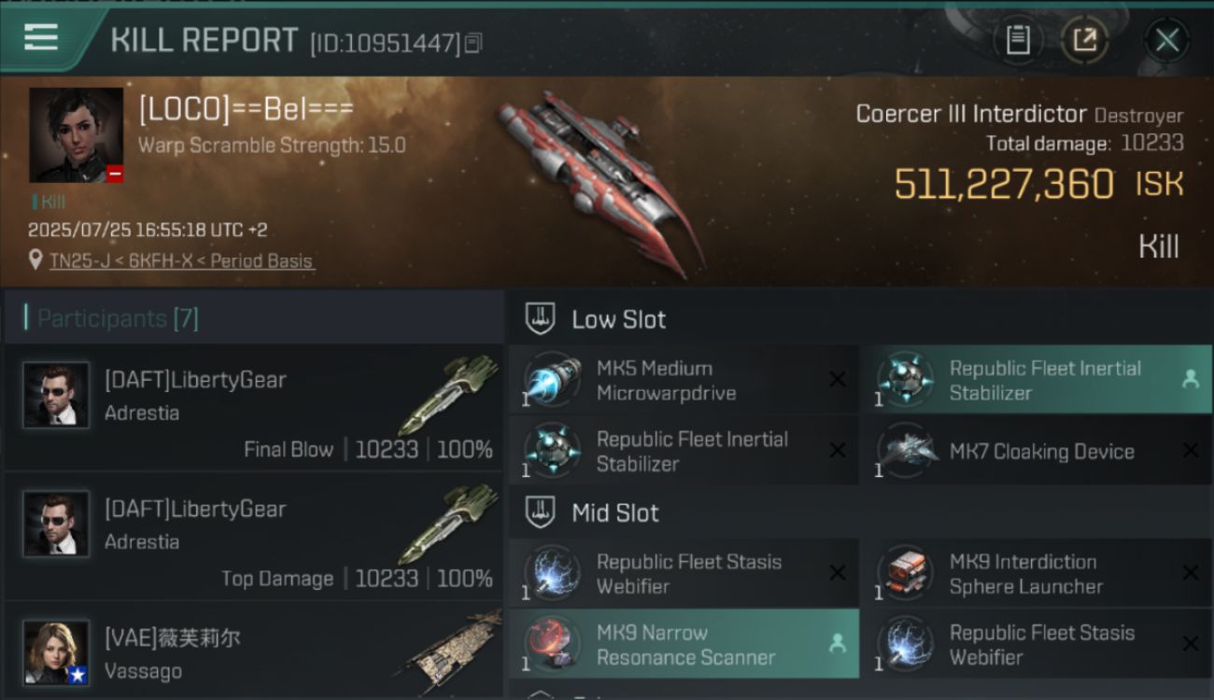Select MK9 Interdiction Sphere Launcher icon

[x=906, y=574]
